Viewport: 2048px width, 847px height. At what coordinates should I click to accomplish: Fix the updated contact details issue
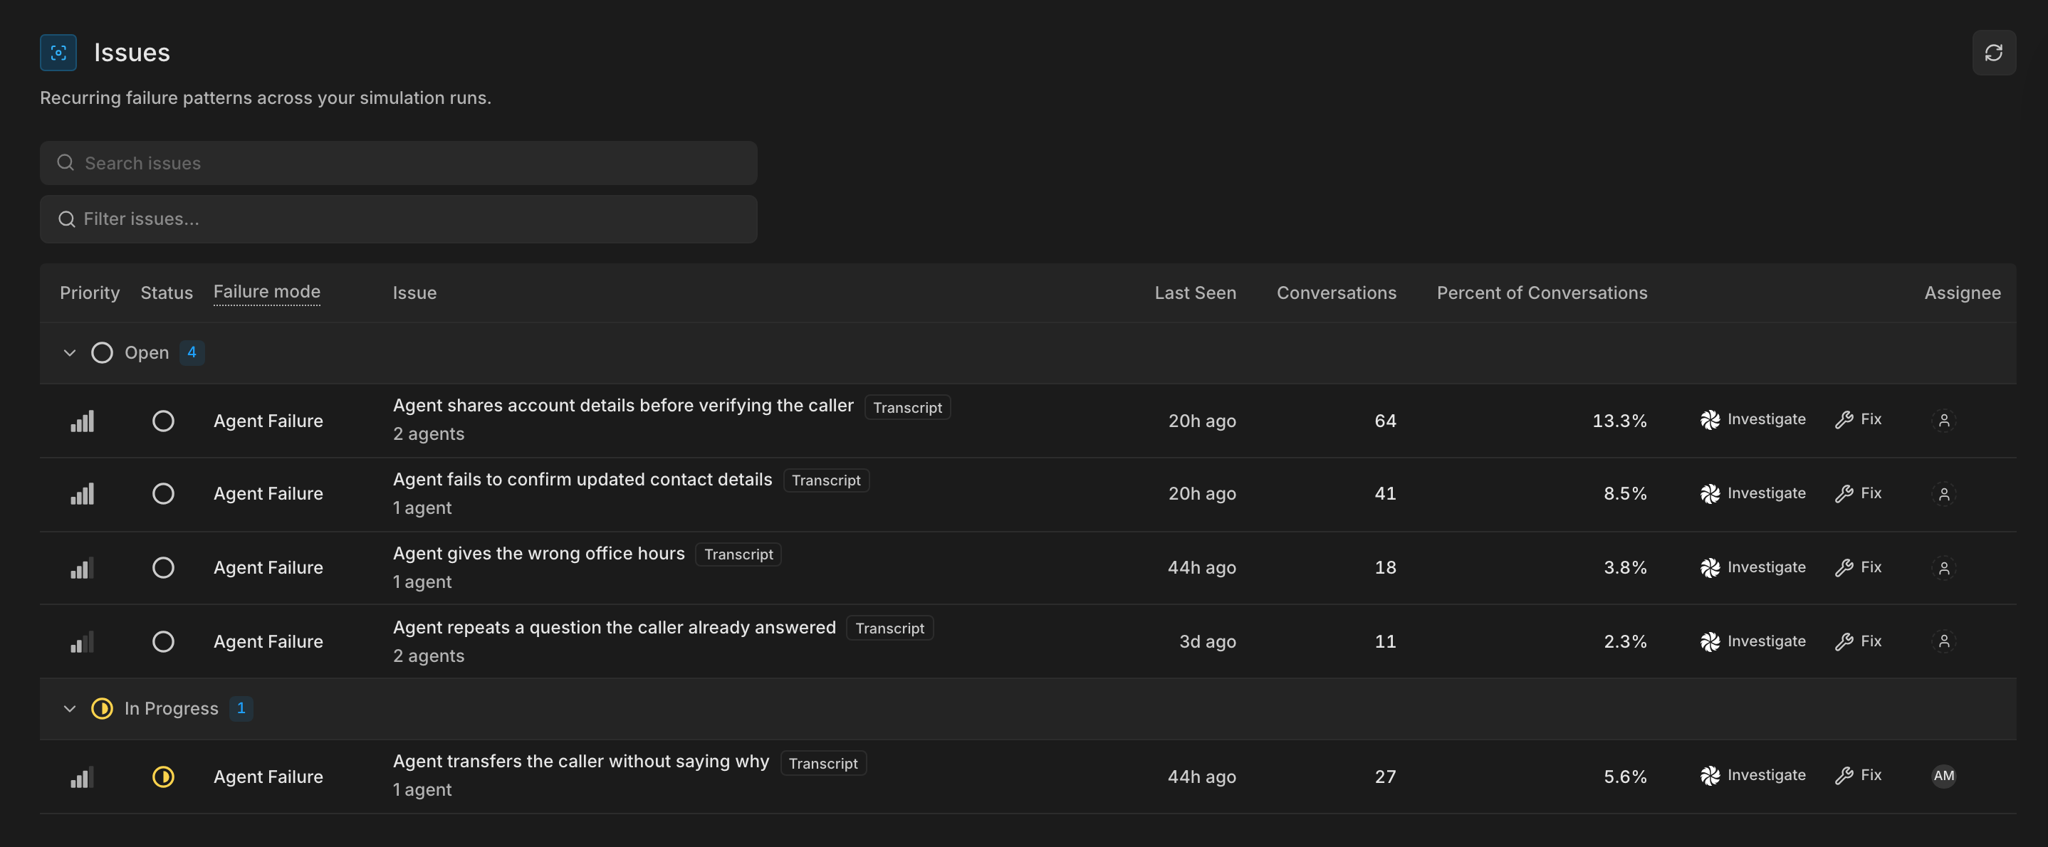[x=1858, y=493]
